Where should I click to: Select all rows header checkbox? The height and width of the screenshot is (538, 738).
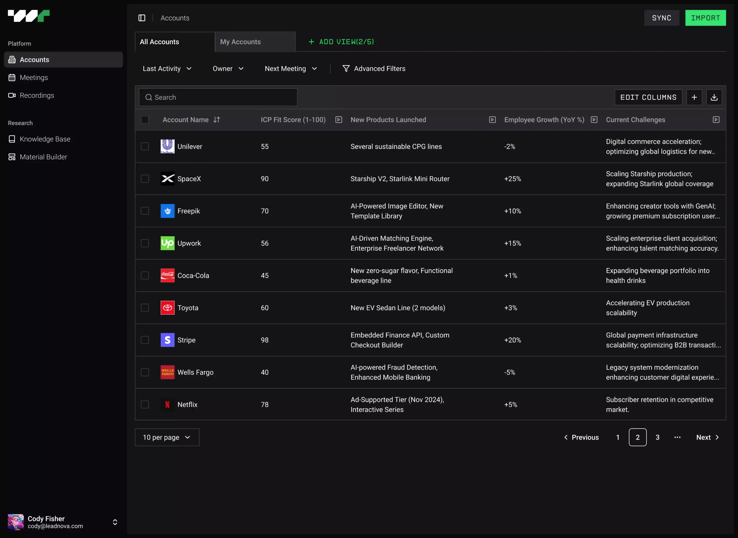click(x=145, y=120)
